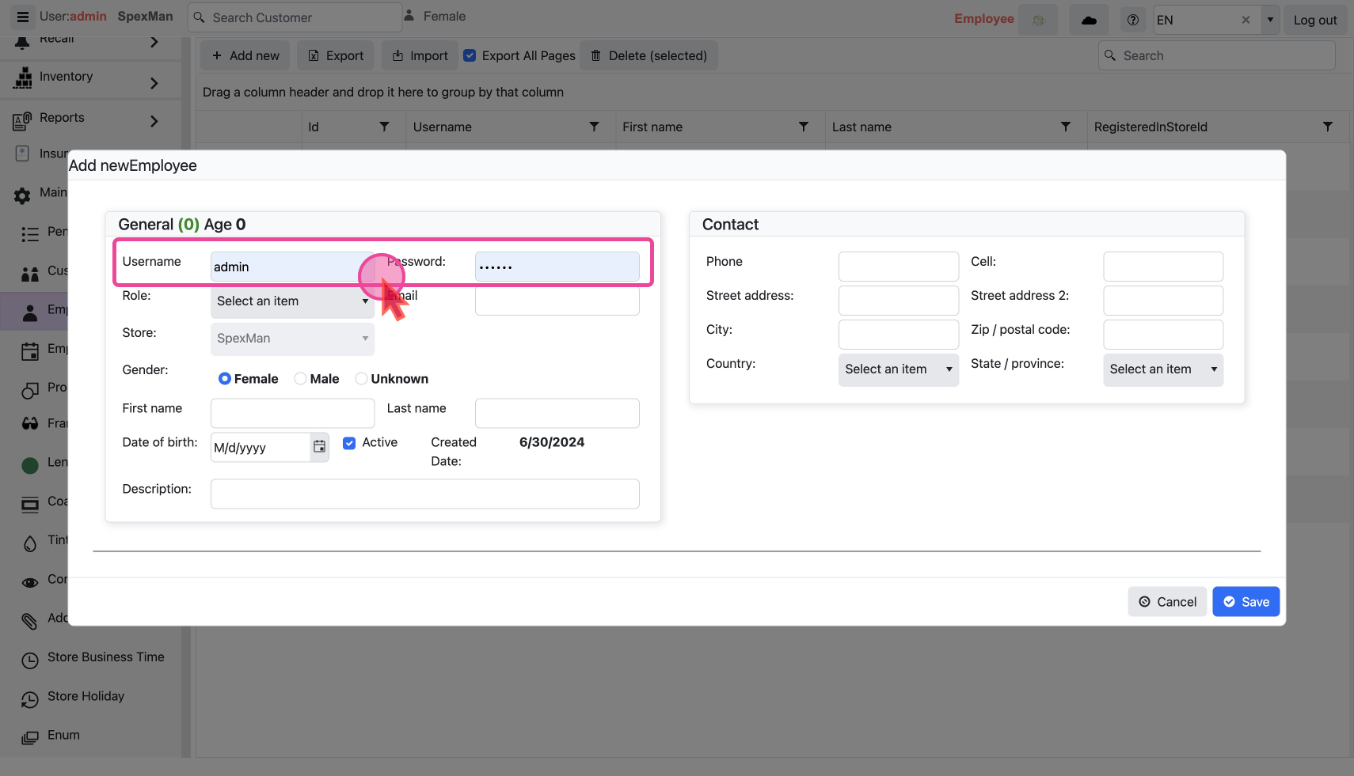Open the hamburger menu icon

(x=22, y=17)
